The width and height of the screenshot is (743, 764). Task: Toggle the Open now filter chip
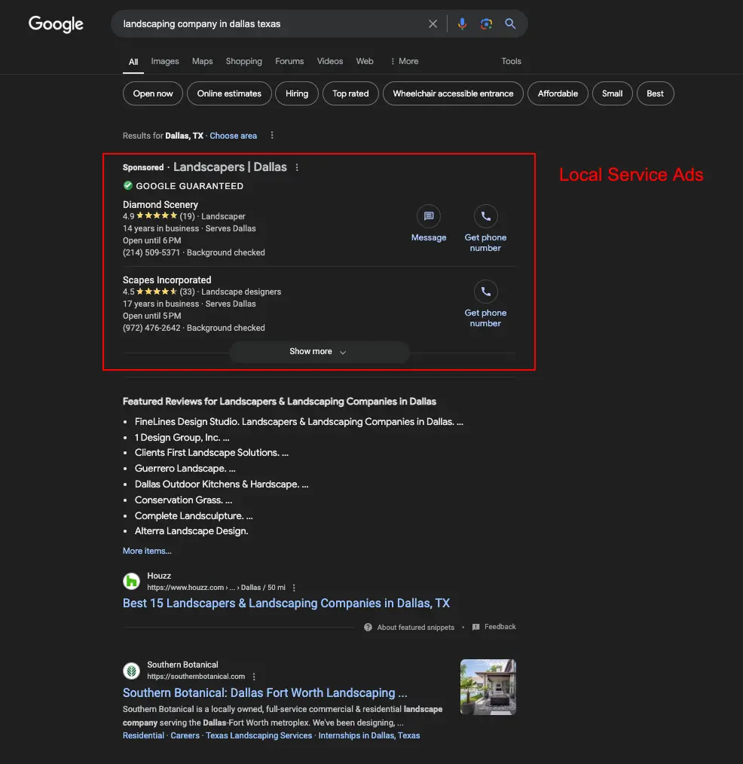pyautogui.click(x=153, y=93)
